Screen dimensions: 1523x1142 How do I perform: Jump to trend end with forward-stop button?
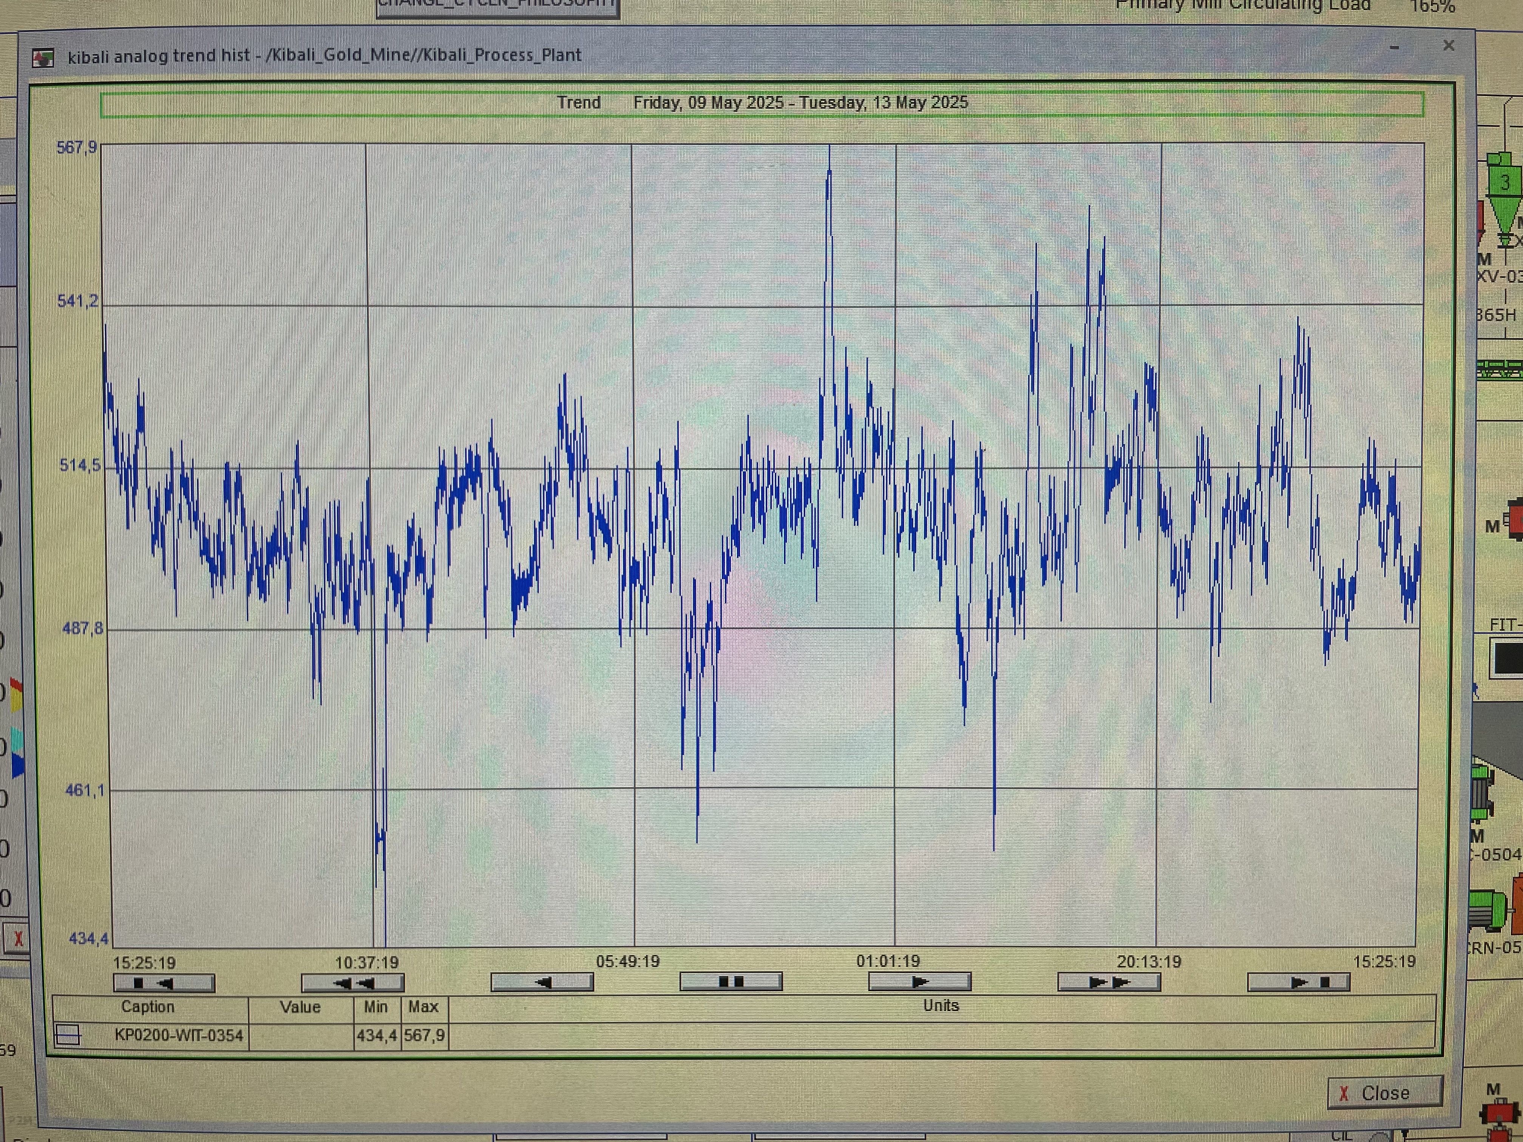(1299, 982)
